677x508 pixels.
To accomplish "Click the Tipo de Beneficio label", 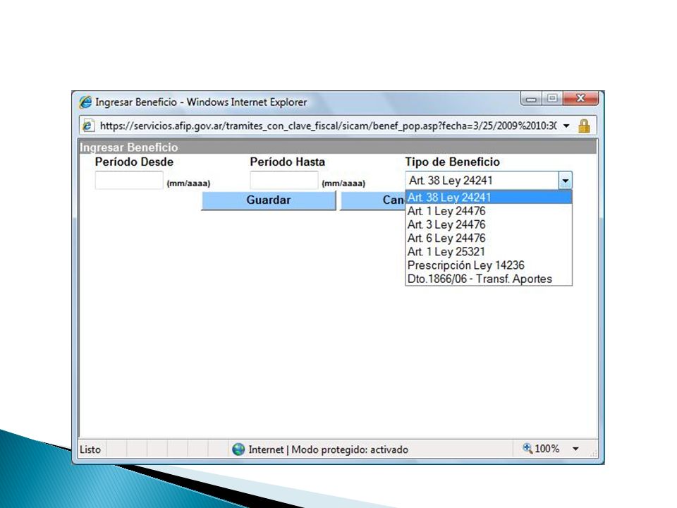I will coord(452,162).
